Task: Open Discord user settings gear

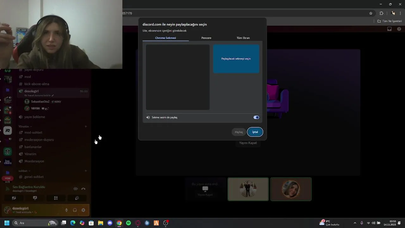Action: coord(84,210)
